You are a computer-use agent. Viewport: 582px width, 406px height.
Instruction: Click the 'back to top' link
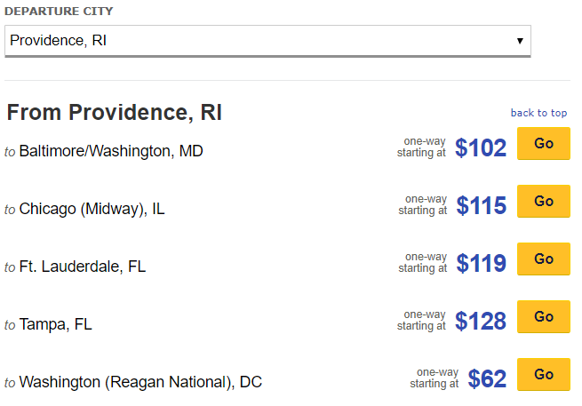pyautogui.click(x=538, y=113)
